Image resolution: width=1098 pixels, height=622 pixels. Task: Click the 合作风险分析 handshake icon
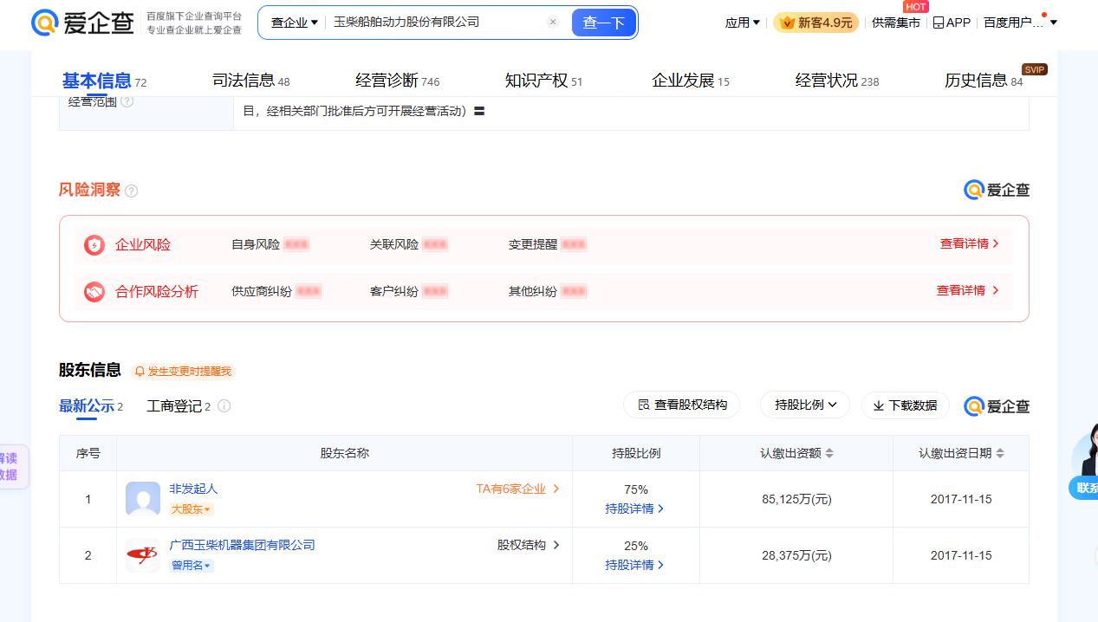click(94, 292)
